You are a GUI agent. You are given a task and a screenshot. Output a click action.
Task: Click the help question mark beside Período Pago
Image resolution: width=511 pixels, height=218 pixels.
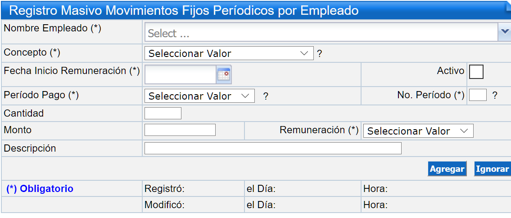coord(266,96)
